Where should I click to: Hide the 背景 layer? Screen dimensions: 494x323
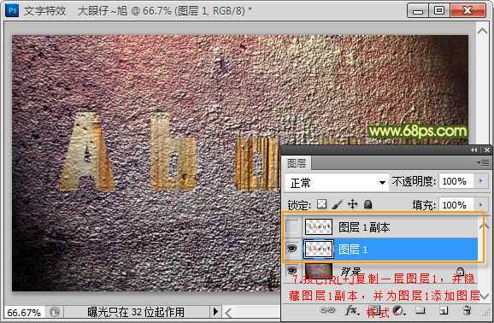[x=292, y=270]
